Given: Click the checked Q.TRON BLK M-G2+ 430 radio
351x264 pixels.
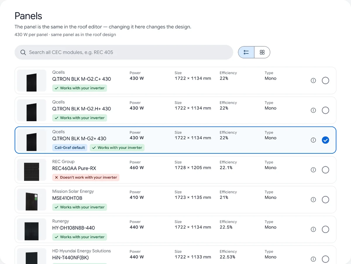Looking at the screenshot, I should click(325, 140).
